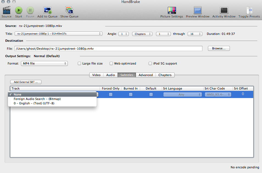Add job with Add to Queue icon
The image size is (262, 173).
point(48,10)
